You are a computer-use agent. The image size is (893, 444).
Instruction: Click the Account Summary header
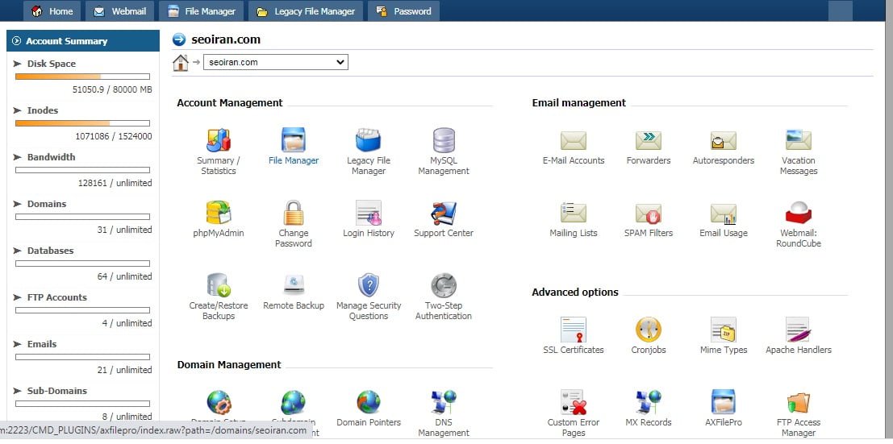coord(83,41)
